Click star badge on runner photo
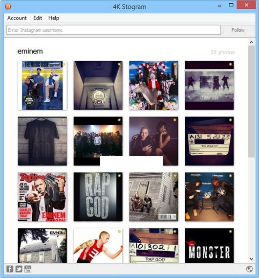The width and height of the screenshot is (259, 278). [119, 231]
